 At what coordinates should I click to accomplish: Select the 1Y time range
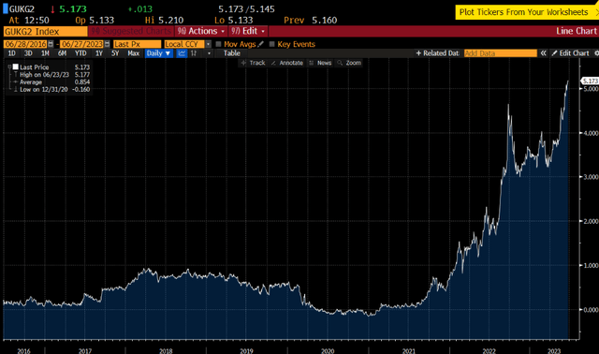99,53
